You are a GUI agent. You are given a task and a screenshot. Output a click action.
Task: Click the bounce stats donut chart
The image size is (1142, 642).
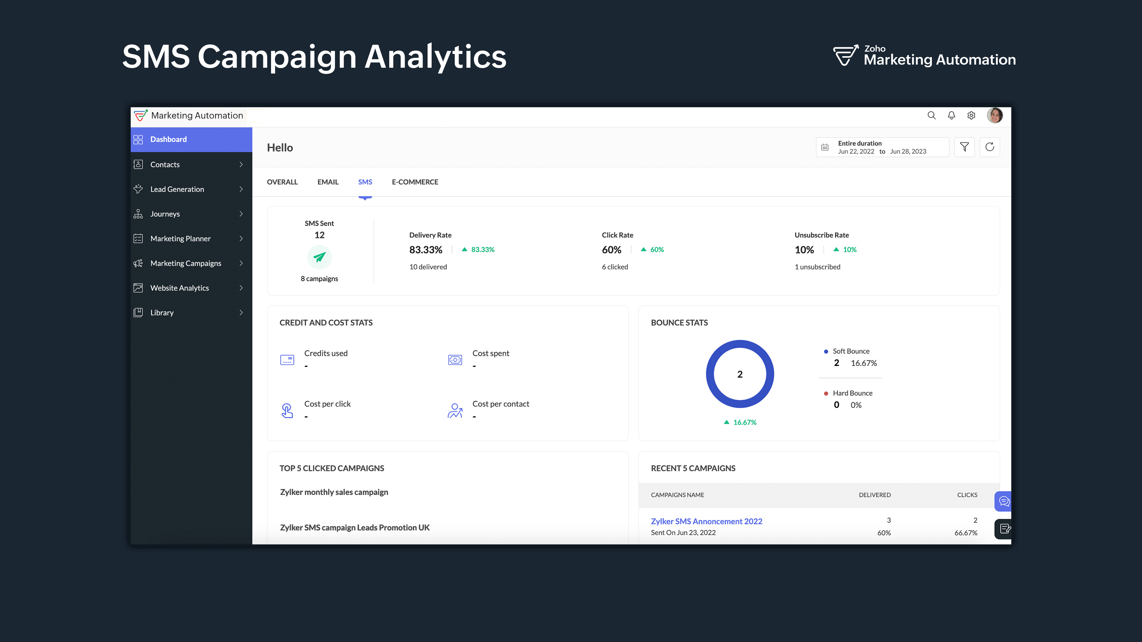pyautogui.click(x=740, y=374)
